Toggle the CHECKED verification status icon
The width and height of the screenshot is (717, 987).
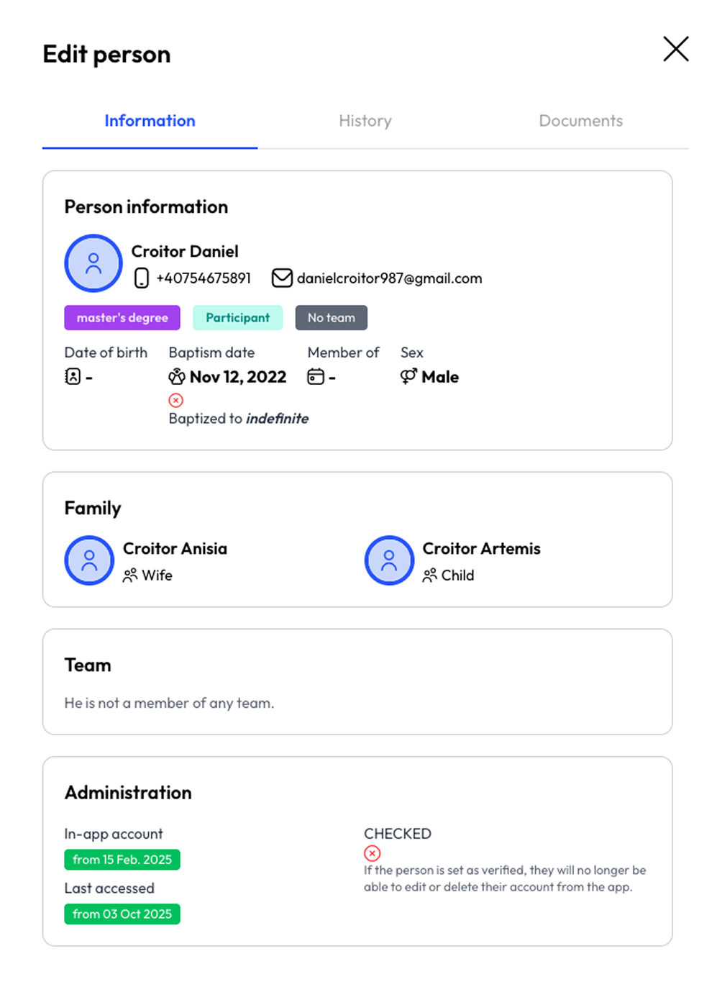point(372,853)
